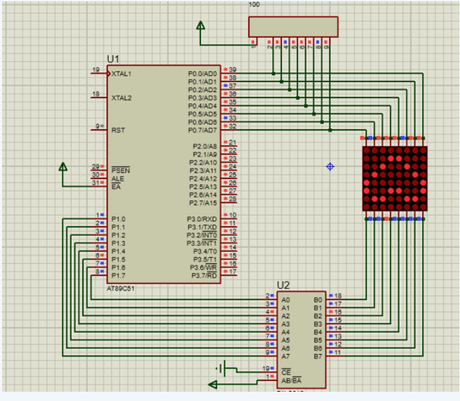460x401 pixels.
Task: Click the A7 pin label on U2
Action: [x=285, y=357]
